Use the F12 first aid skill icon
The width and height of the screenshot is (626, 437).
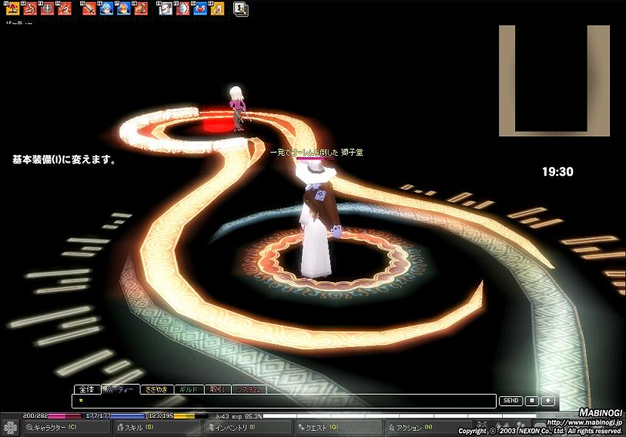point(217,8)
